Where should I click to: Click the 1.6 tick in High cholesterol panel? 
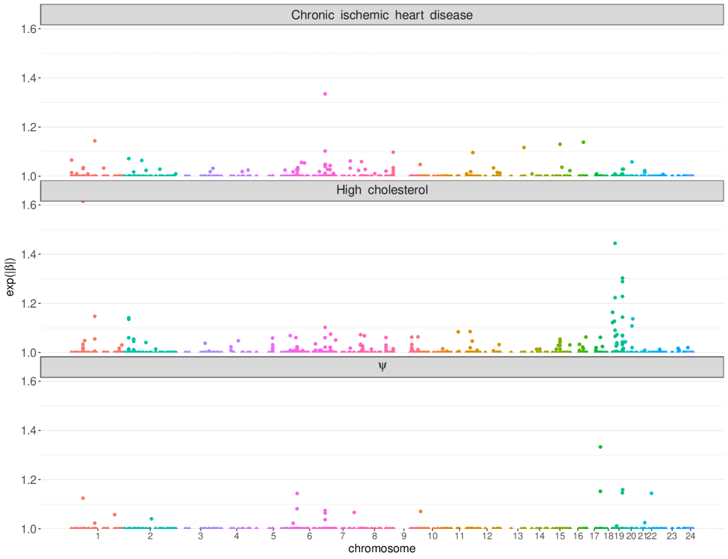coord(29,205)
